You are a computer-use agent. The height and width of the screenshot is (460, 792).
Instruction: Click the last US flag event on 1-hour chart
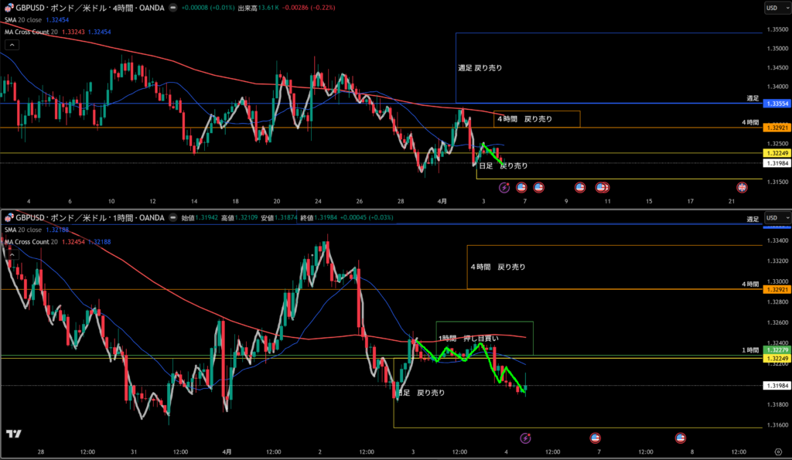click(x=681, y=438)
